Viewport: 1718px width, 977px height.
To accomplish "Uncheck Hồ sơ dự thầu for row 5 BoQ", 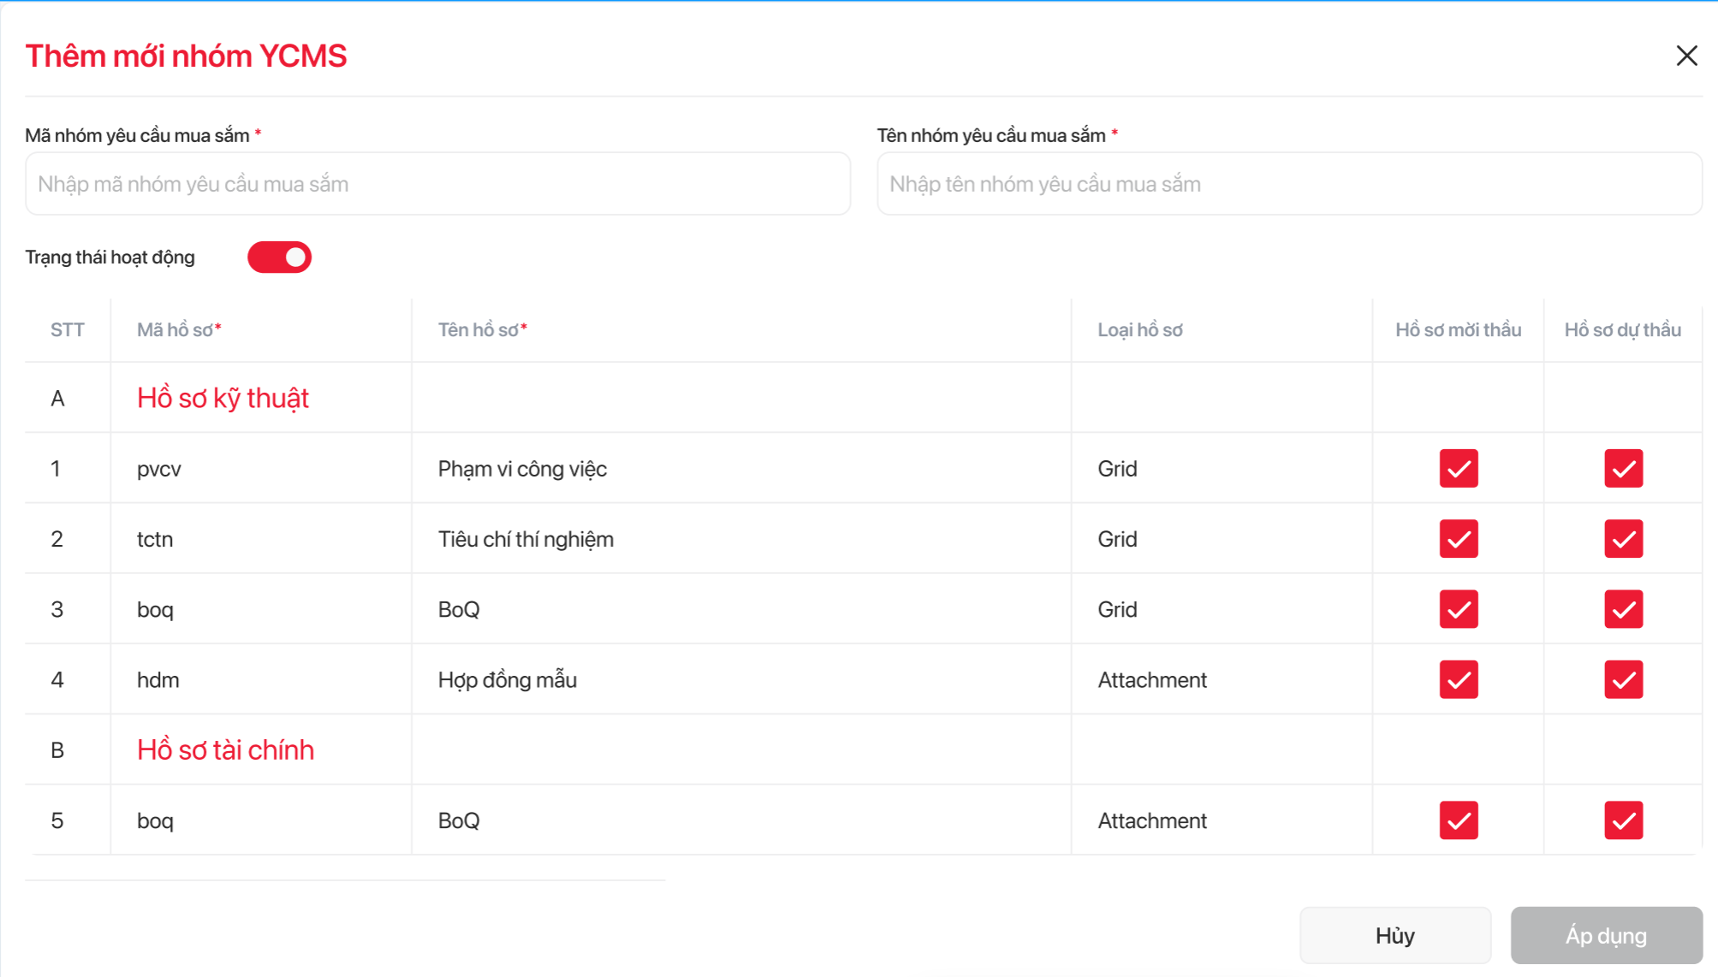I will pyautogui.click(x=1623, y=820).
